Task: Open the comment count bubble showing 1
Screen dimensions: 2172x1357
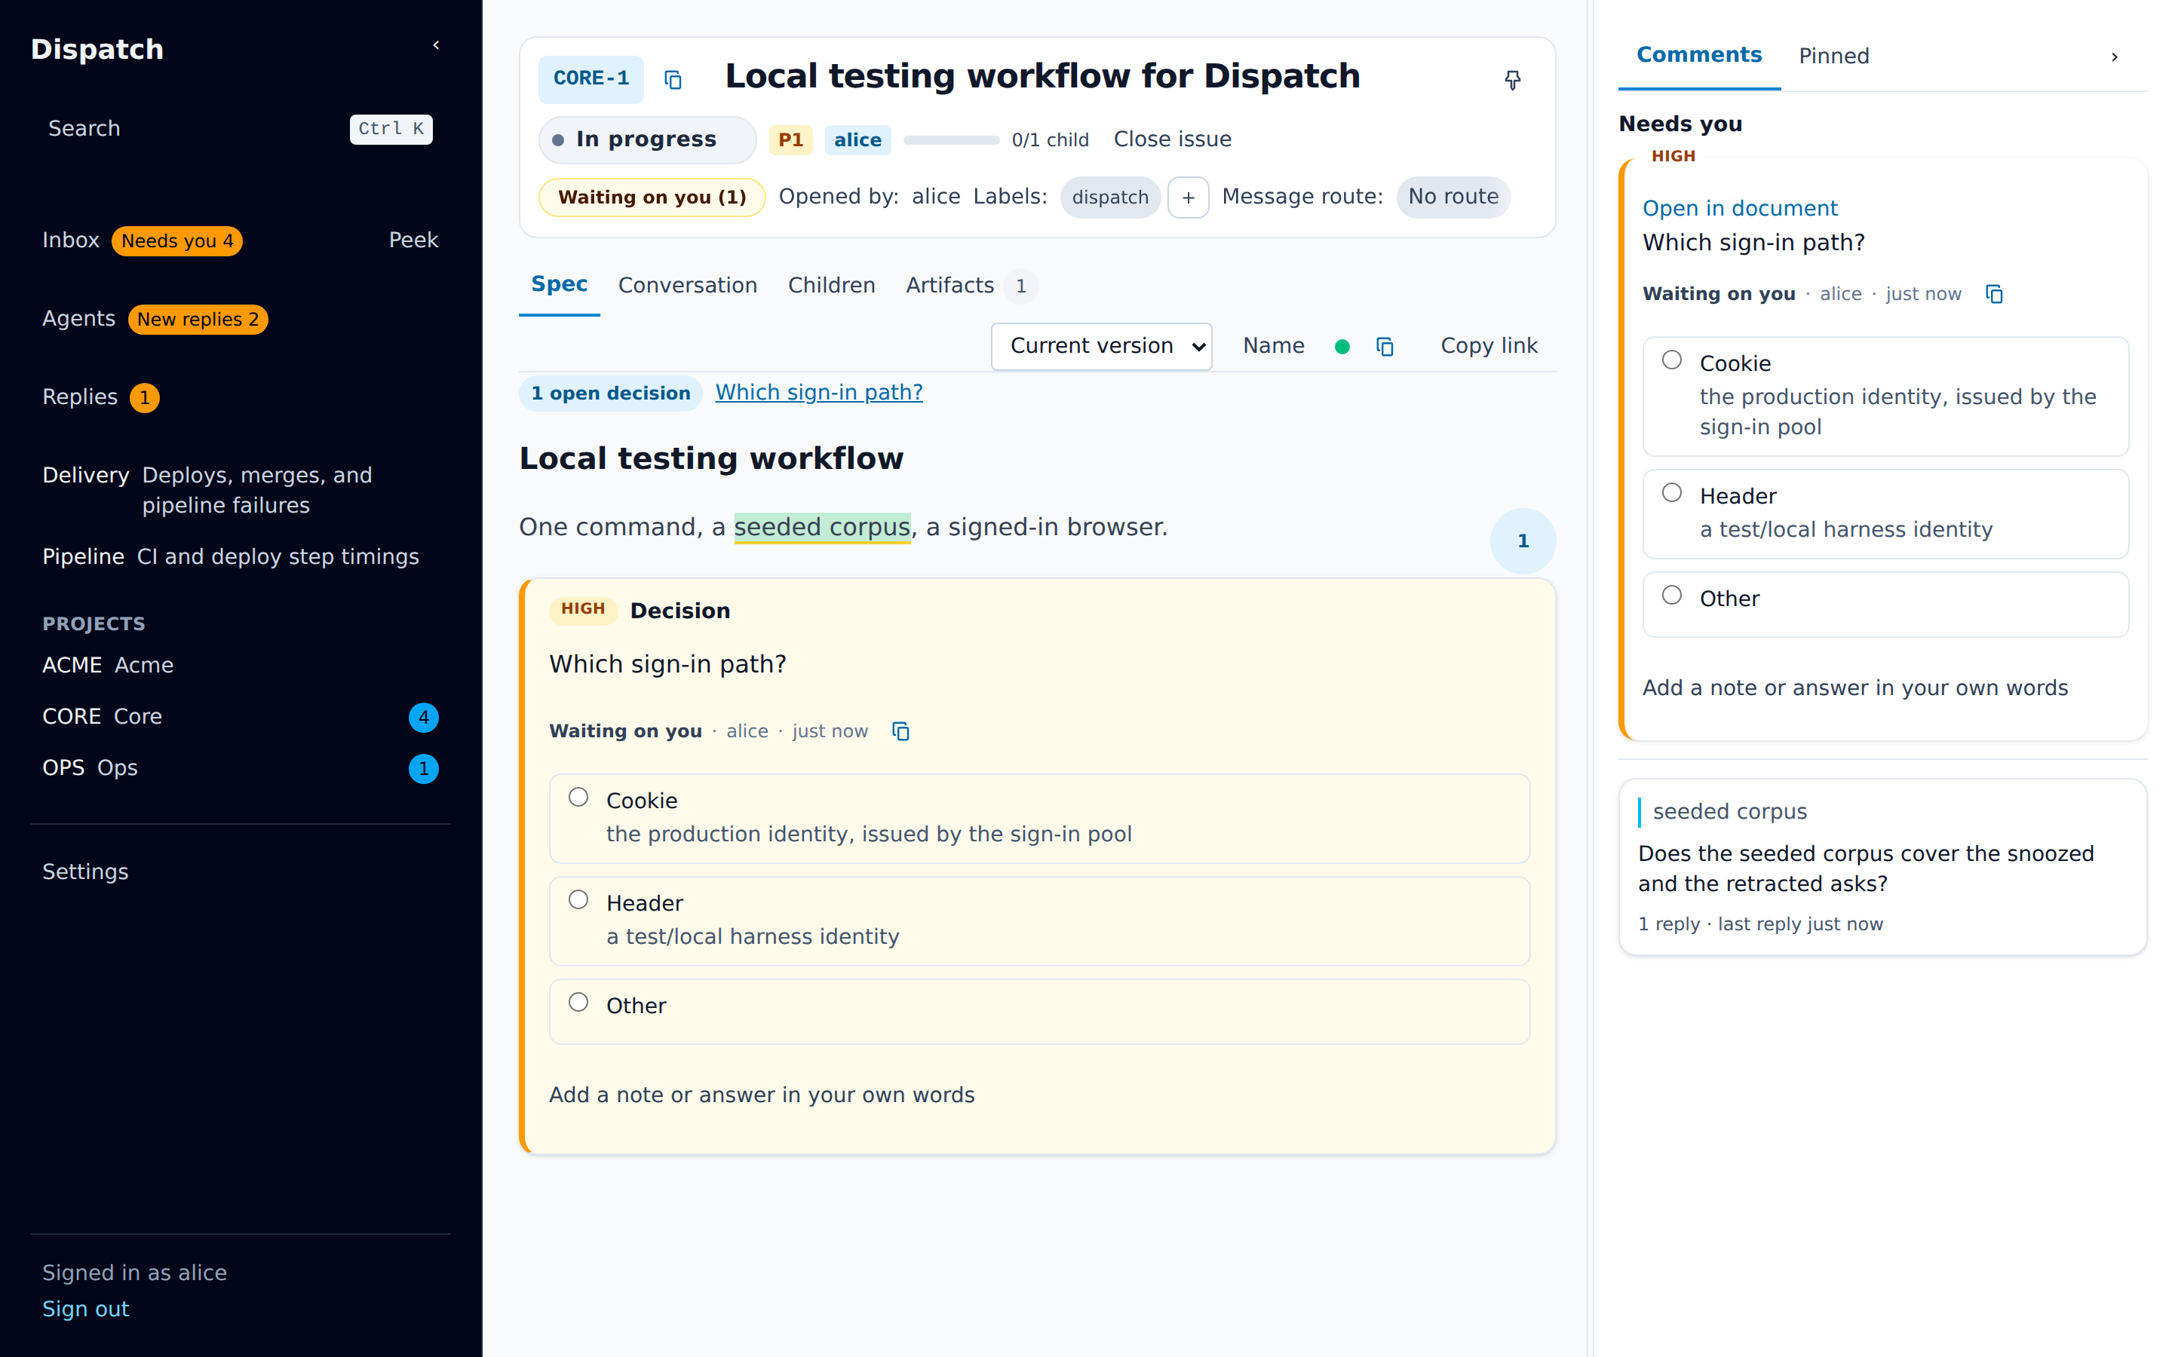Action: pos(1522,541)
